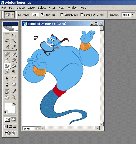Select the History Brush tool
136x144 pixels.
(14, 60)
